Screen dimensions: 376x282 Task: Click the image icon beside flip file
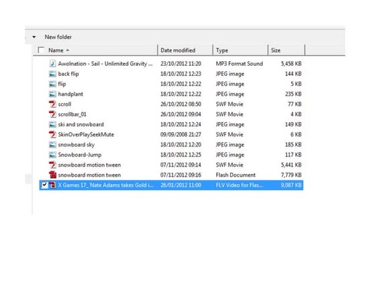tap(52, 84)
